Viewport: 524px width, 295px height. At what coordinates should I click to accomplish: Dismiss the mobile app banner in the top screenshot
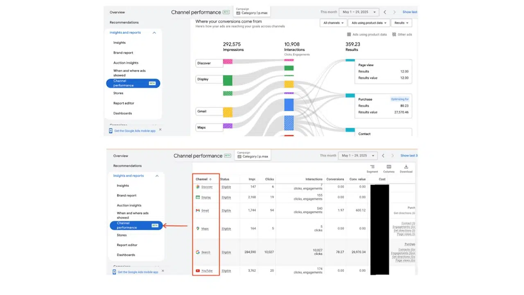[160, 129]
